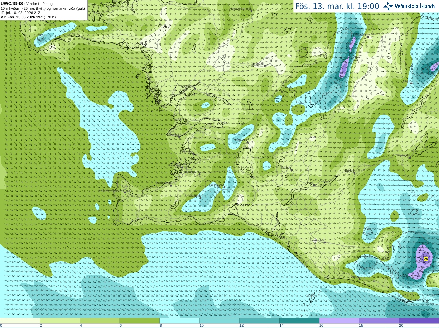This screenshot has width=439, height=328.
Task: Click the Skálholt station label
Action: pyautogui.click(x=286, y=168)
